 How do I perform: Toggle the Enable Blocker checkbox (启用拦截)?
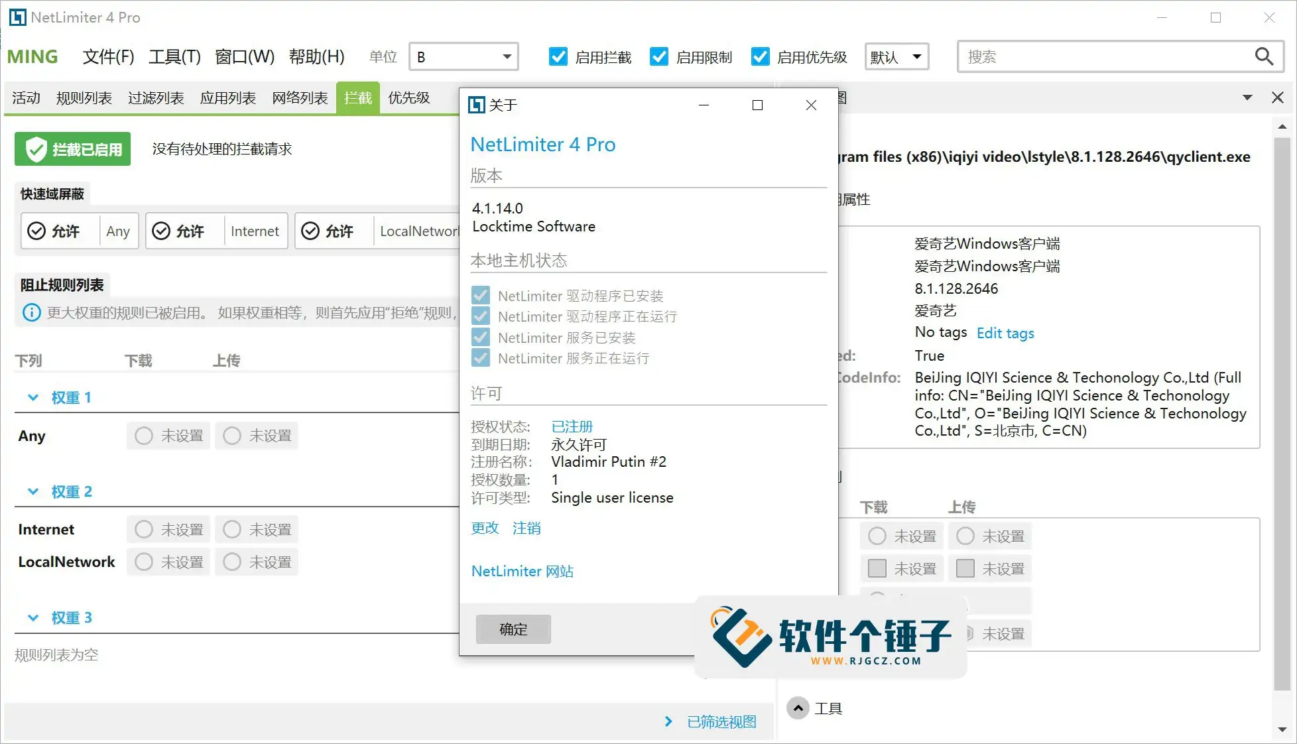point(558,57)
